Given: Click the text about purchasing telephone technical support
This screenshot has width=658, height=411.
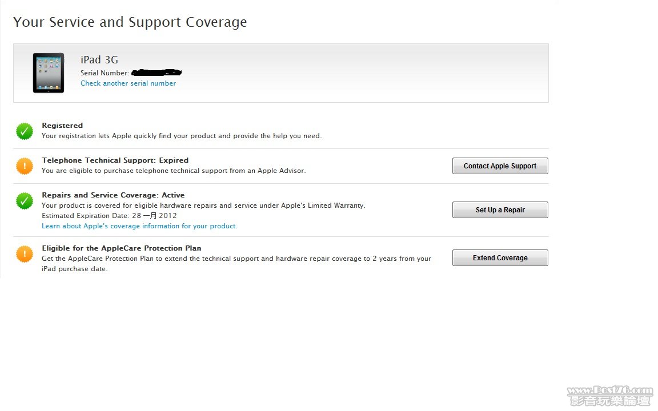Looking at the screenshot, I should click(174, 171).
